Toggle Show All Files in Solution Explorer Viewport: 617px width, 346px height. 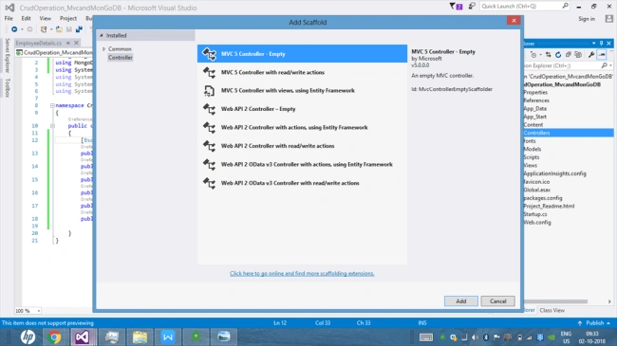(x=578, y=55)
